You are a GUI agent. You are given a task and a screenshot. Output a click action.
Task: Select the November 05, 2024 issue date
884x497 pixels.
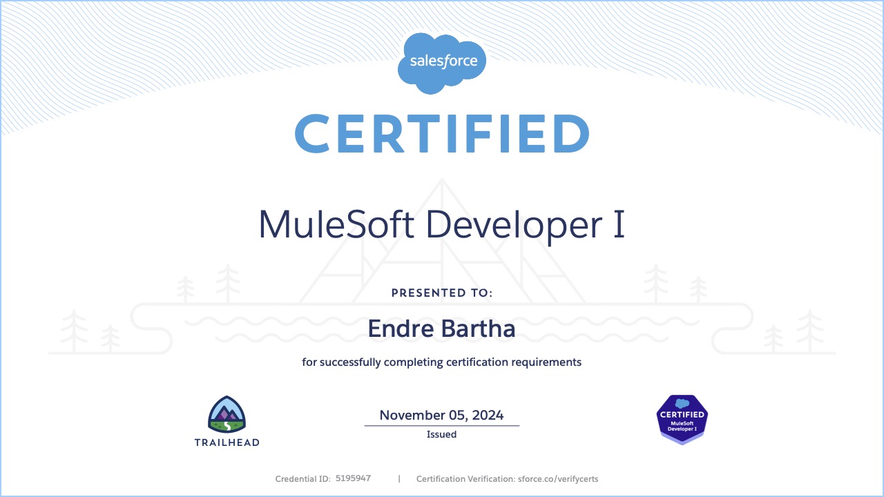[x=442, y=415]
